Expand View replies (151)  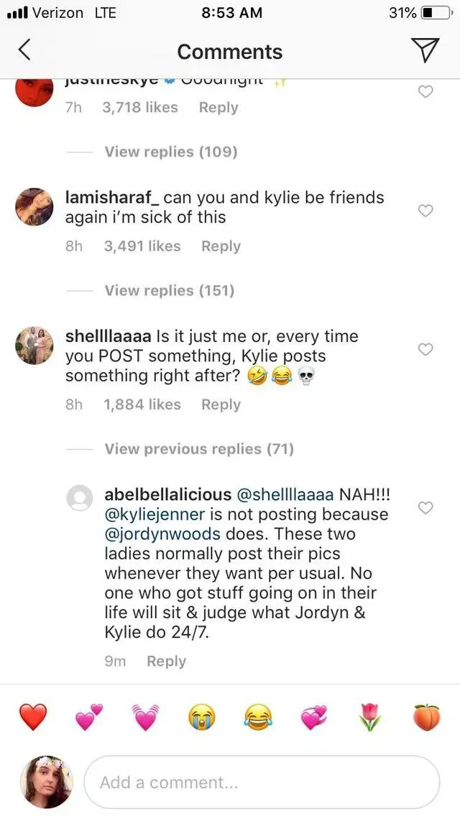[170, 291]
